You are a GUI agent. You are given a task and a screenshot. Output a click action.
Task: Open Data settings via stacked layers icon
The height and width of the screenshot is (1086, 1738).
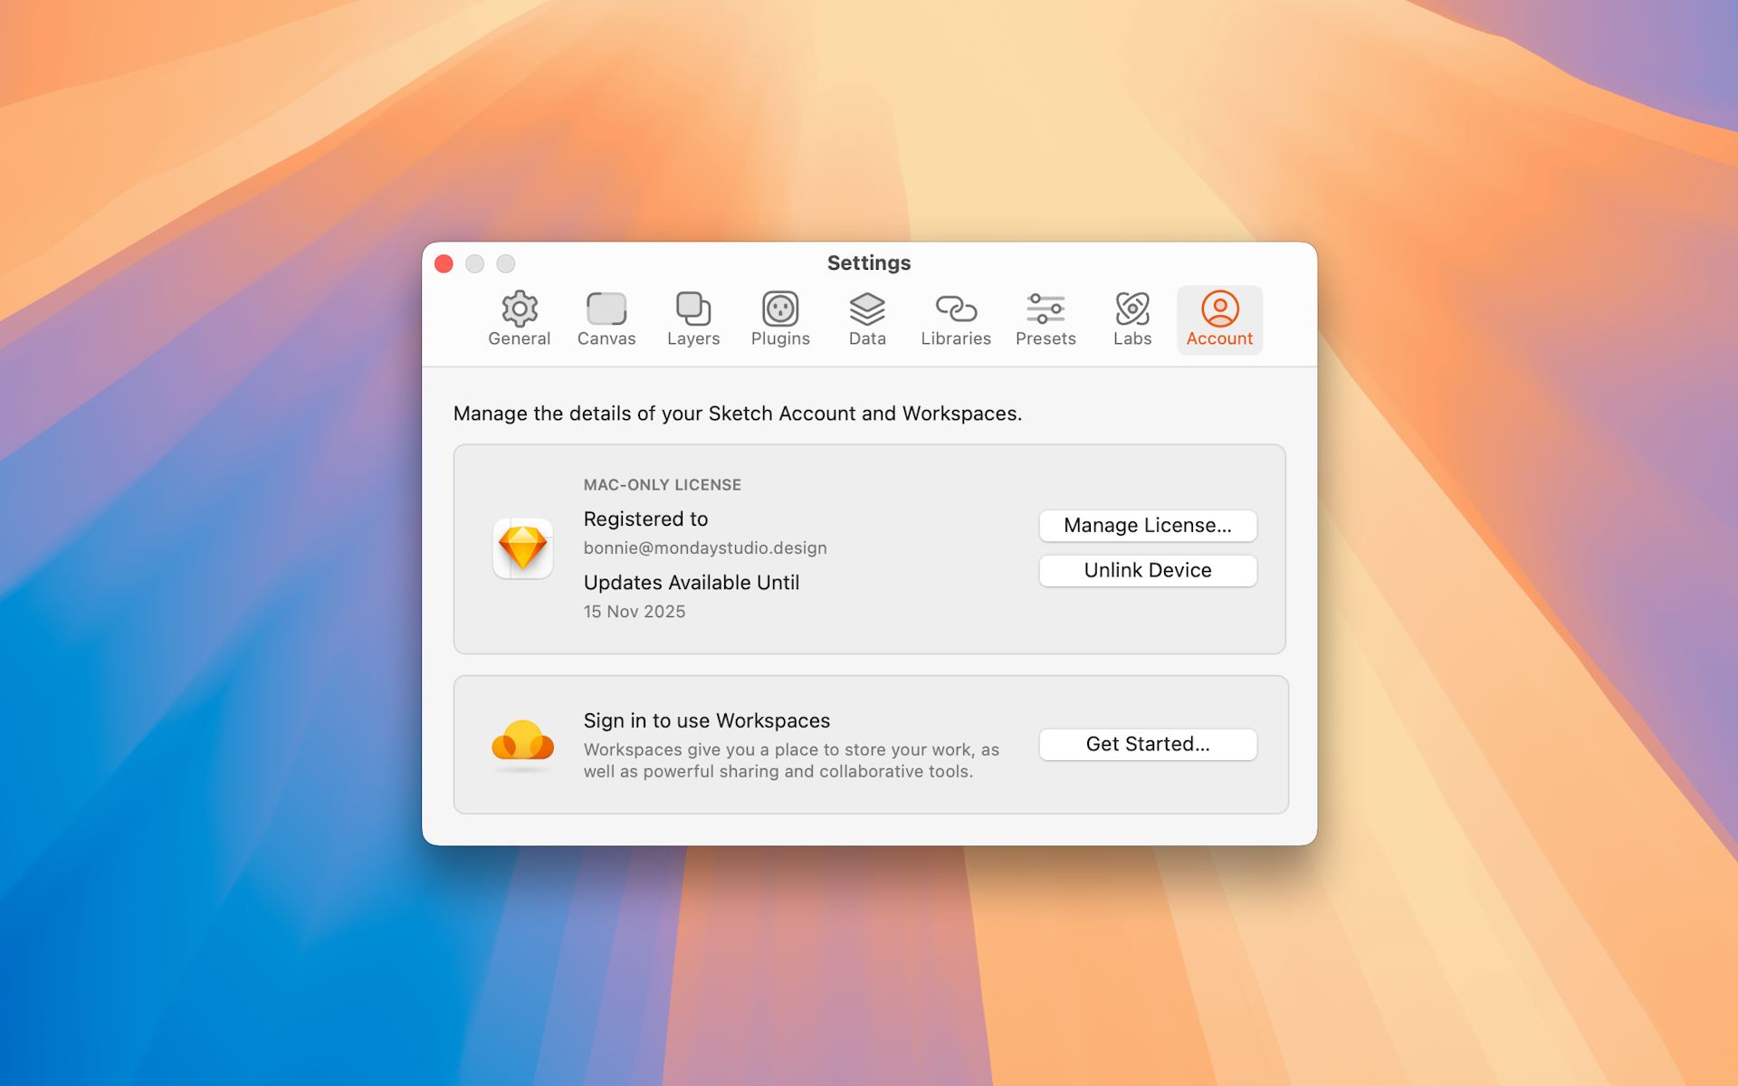coord(866,308)
